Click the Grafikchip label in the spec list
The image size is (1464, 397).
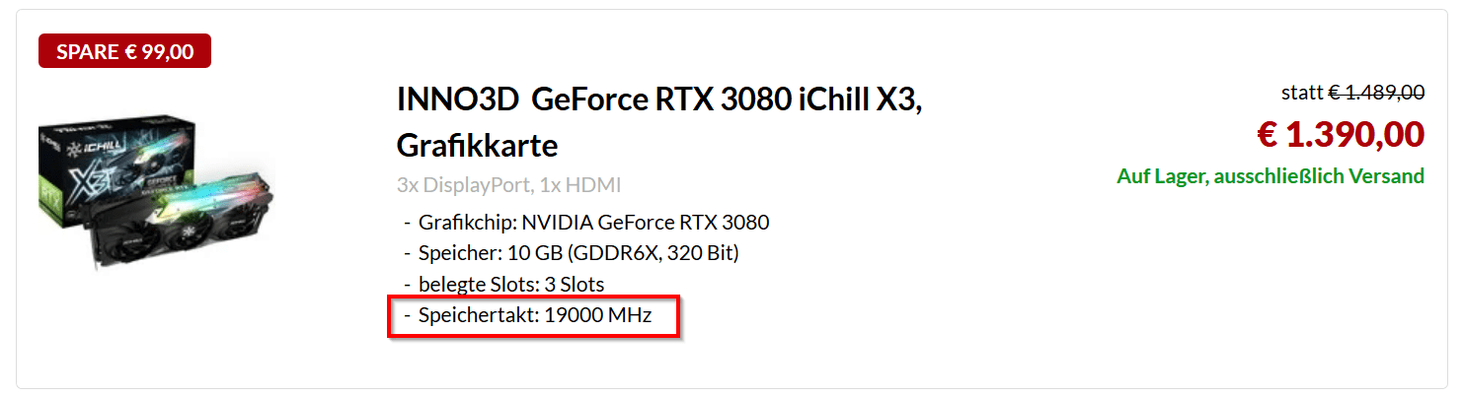[467, 223]
